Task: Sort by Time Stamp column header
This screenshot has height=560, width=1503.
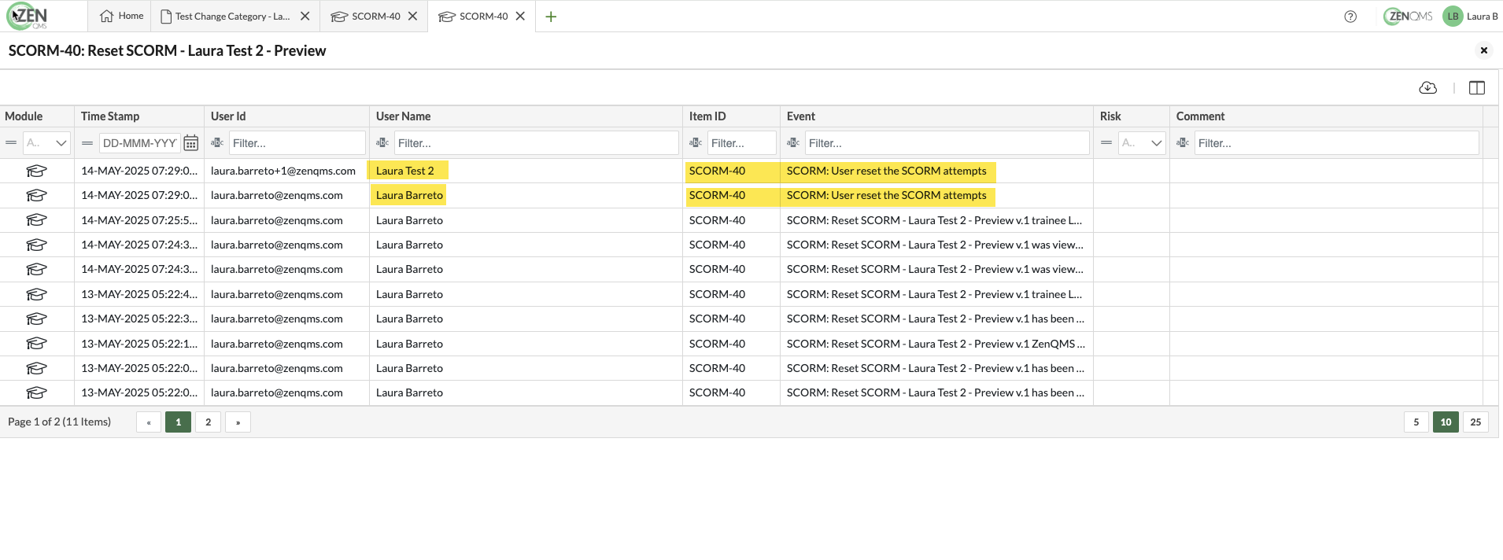Action: coord(110,116)
